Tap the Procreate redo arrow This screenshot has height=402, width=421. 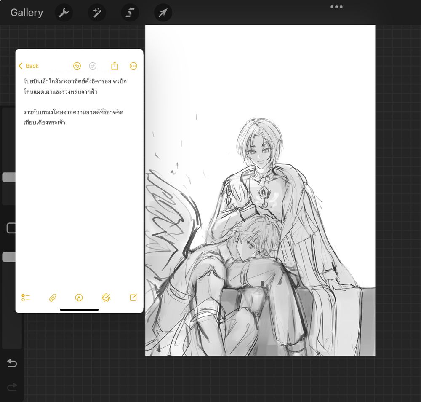click(12, 387)
